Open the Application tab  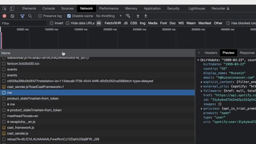(152, 8)
